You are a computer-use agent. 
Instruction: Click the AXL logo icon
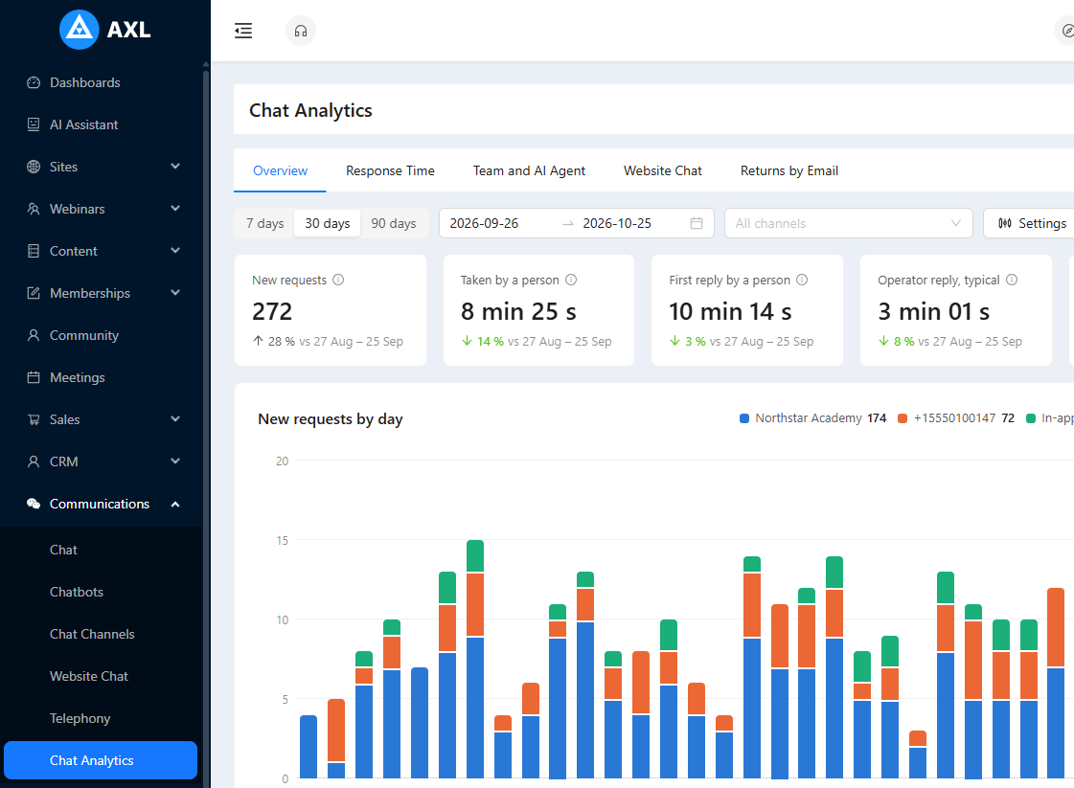click(x=80, y=30)
